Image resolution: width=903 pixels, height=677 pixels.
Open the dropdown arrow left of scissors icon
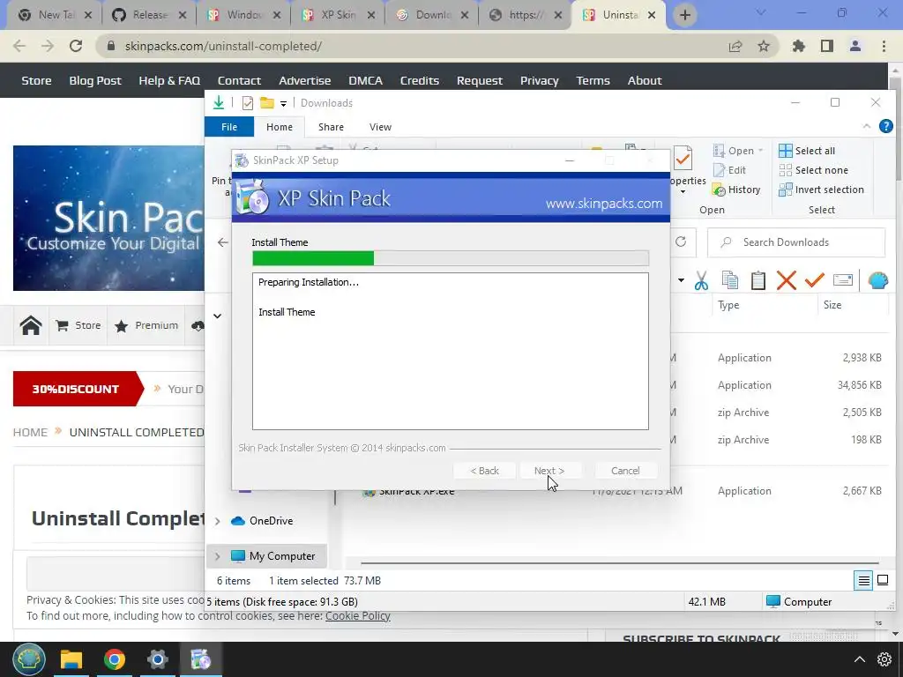pos(682,280)
